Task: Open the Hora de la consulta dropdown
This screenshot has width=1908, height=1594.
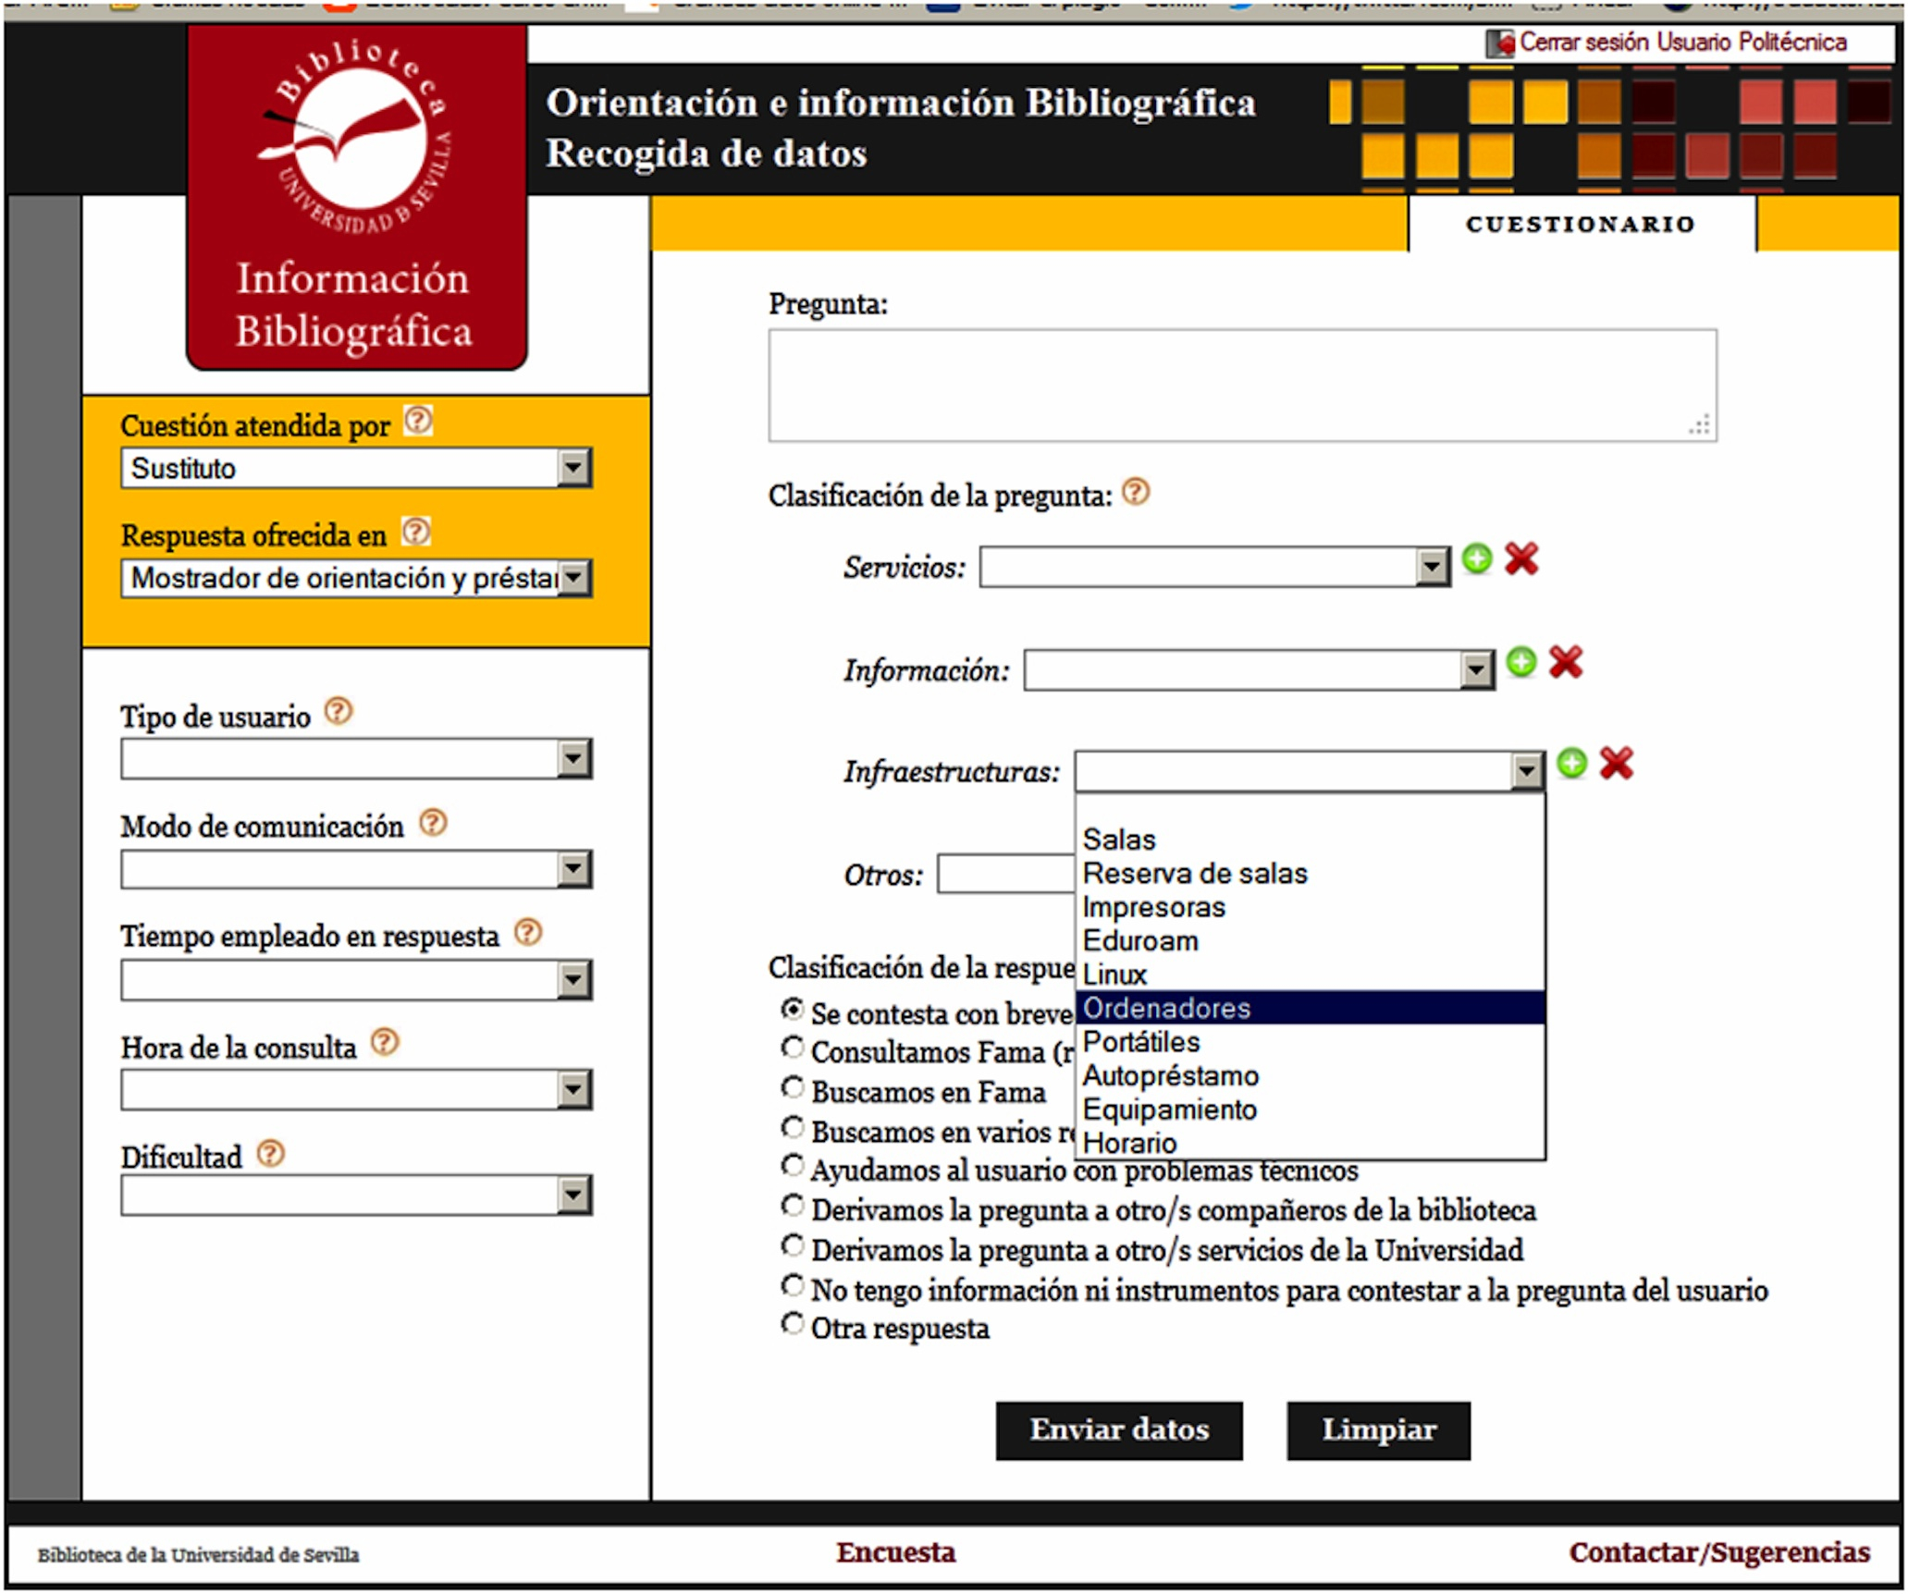Action: (x=356, y=1089)
